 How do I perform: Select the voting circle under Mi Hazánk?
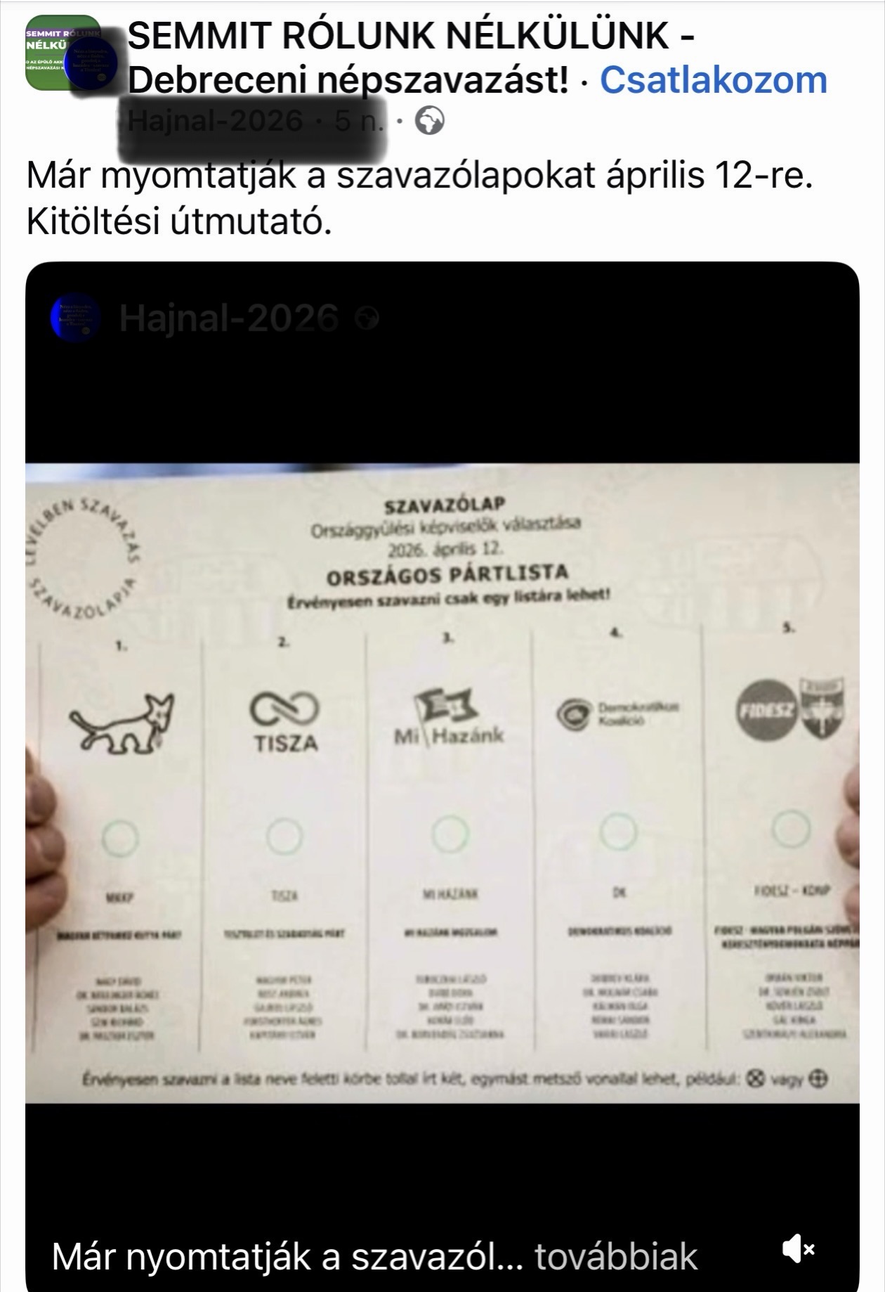click(x=450, y=833)
